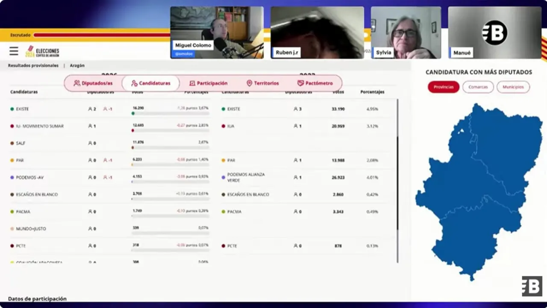
Task: Click the Candidaturas column header, left table
Action: pyautogui.click(x=24, y=92)
